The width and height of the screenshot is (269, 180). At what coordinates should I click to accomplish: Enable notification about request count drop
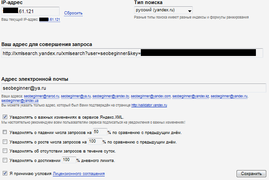point(5,132)
